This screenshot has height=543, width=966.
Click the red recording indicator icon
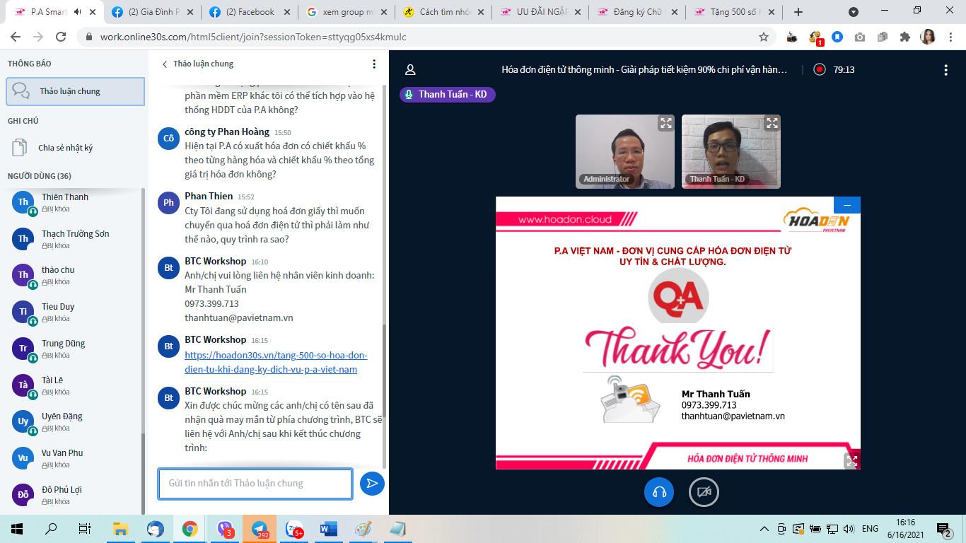pos(819,69)
